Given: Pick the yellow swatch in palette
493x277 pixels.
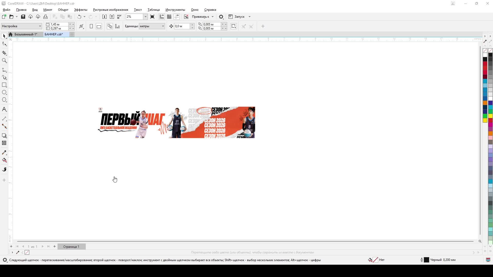Looking at the screenshot, I should click(485, 120).
